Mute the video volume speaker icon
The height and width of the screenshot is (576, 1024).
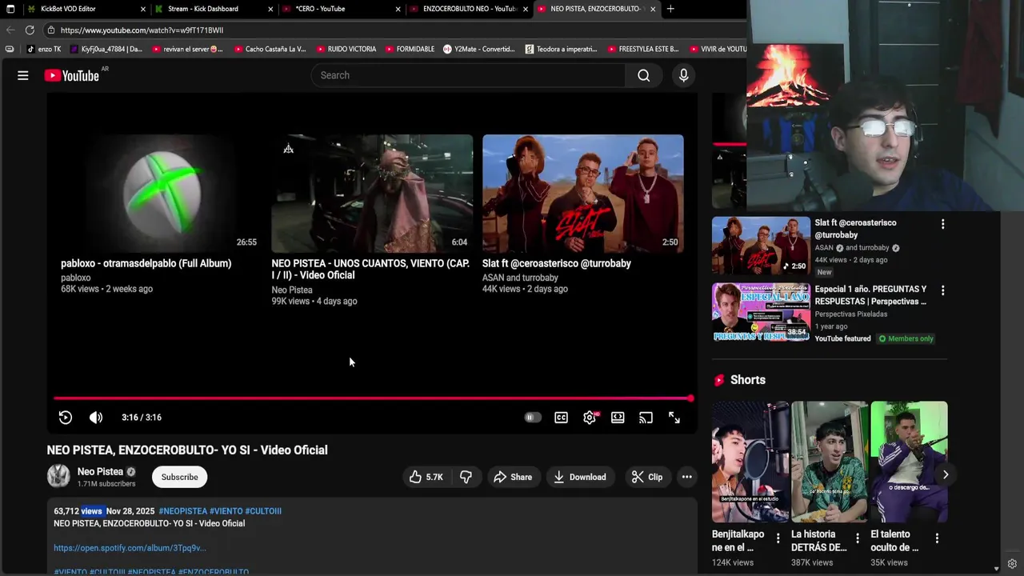click(x=96, y=418)
